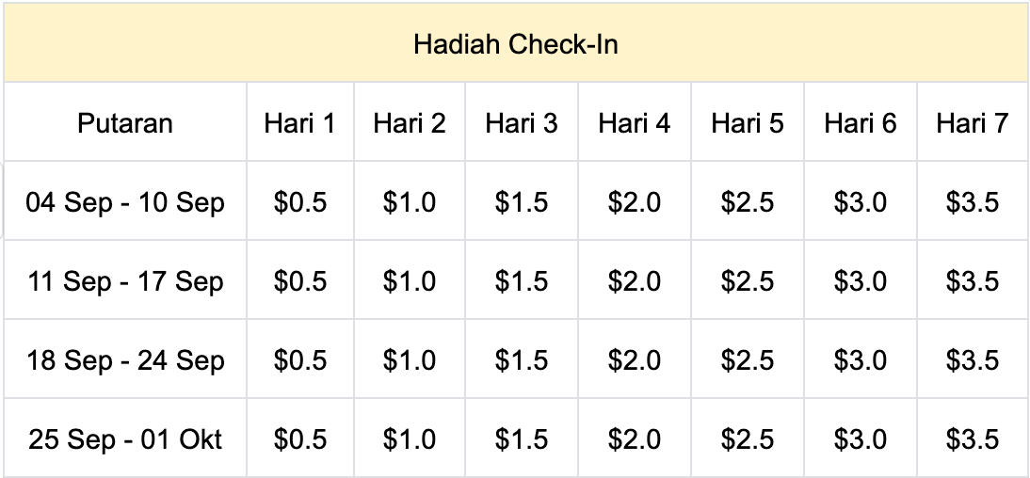
Task: Click Hari 3 reward for 25 Sep round
Action: pos(522,439)
